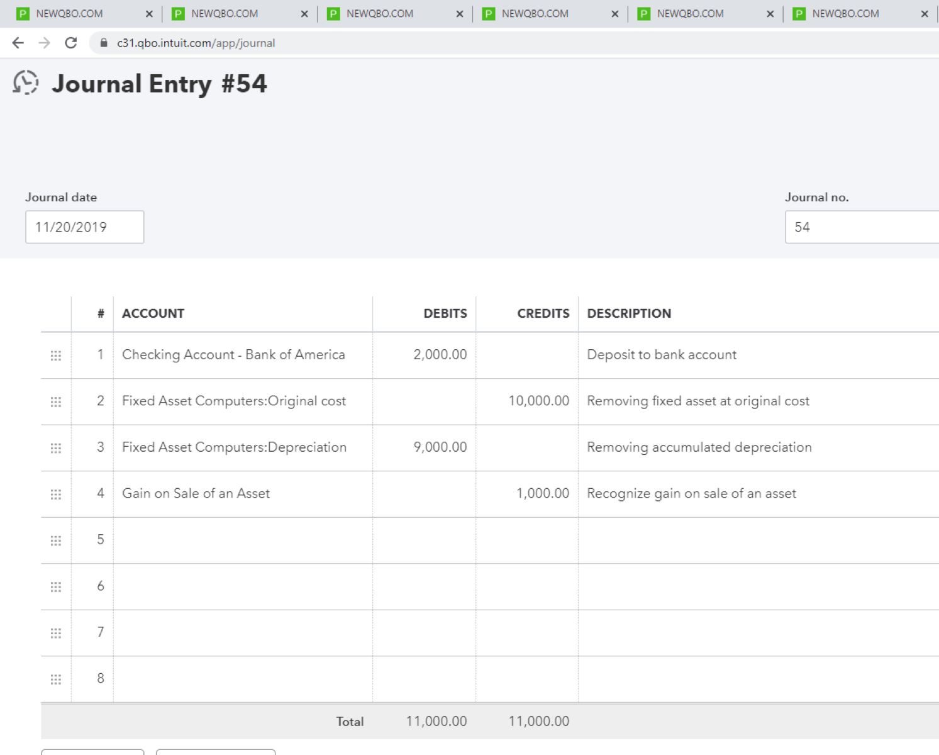This screenshot has height=755, width=939.
Task: Click the browser back arrow
Action: click(18, 43)
